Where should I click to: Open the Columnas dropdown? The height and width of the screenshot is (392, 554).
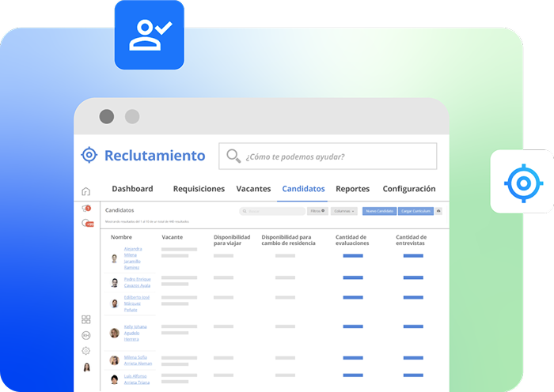point(344,211)
